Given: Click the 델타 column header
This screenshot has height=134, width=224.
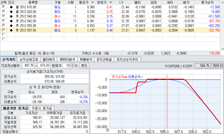Looking at the screenshot, I should 137,2.
